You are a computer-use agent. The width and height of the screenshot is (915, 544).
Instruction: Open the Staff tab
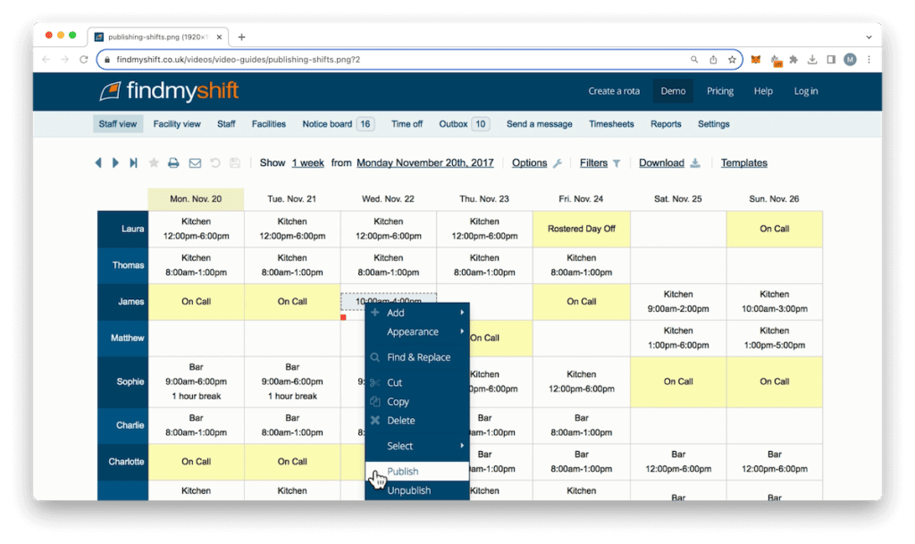(x=226, y=123)
